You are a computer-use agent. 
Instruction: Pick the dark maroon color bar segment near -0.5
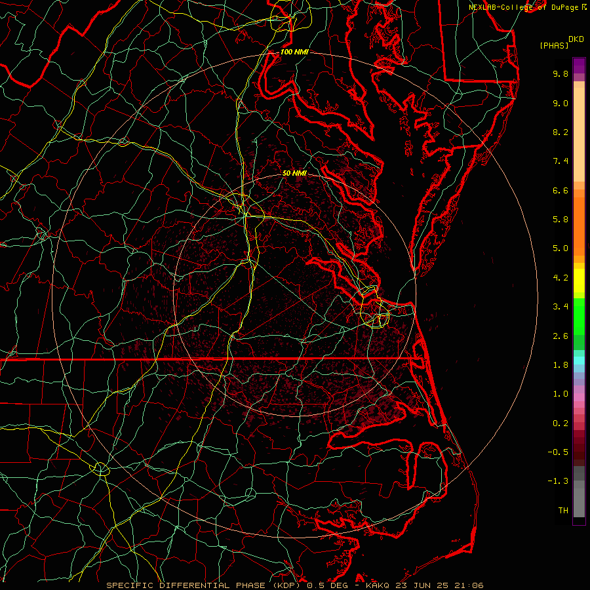(x=579, y=452)
